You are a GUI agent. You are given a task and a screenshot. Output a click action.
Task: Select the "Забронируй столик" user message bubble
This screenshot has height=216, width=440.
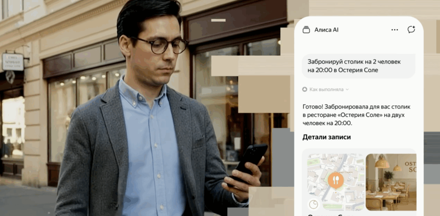click(x=358, y=66)
